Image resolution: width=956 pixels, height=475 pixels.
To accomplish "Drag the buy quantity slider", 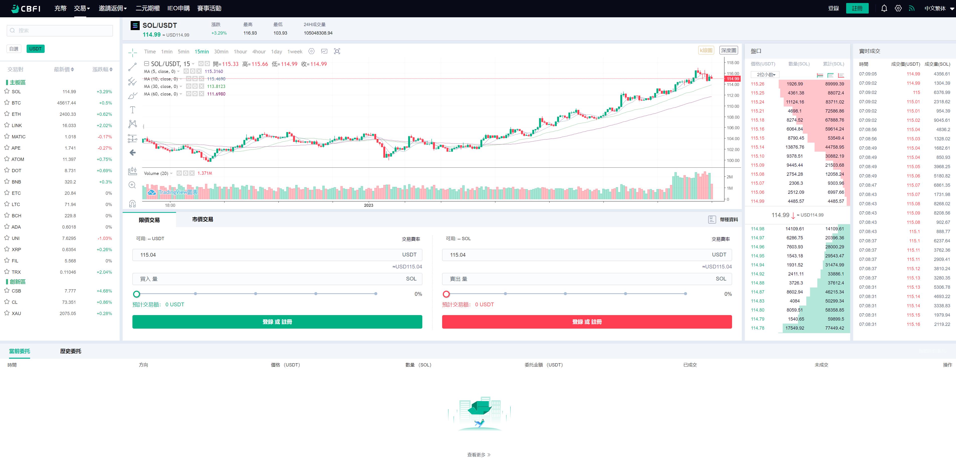I will point(137,294).
